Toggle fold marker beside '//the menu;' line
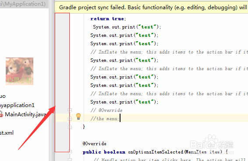This screenshot has width=248, height=161. 70,118
